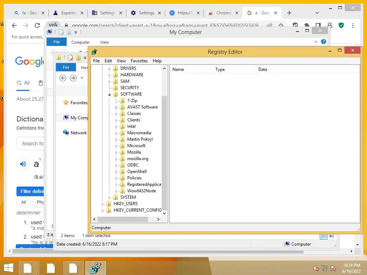
Task: Open a new Chrome tab
Action: click(289, 13)
